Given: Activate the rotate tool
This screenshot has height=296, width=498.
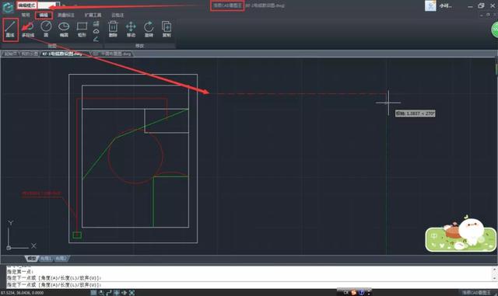Looking at the screenshot, I should click(149, 30).
